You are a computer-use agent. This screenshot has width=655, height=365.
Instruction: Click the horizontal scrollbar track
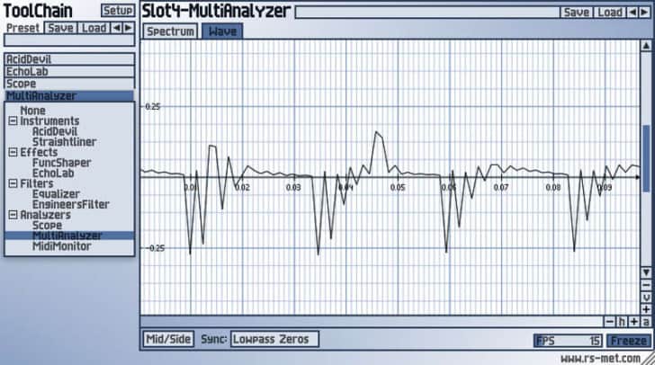pyautogui.click(x=372, y=322)
